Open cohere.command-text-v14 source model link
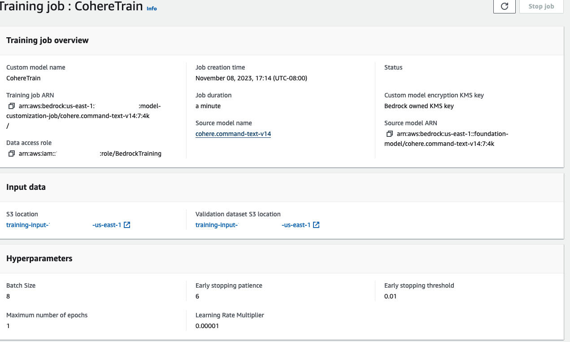Image resolution: width=570 pixels, height=342 pixels. (x=233, y=134)
